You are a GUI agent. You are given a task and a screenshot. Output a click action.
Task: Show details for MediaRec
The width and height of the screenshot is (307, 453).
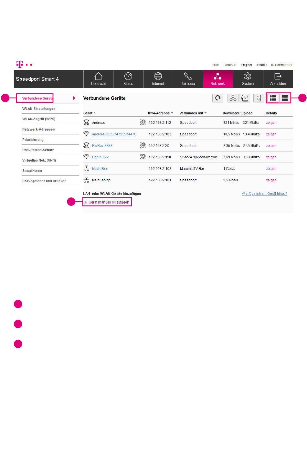click(x=271, y=169)
